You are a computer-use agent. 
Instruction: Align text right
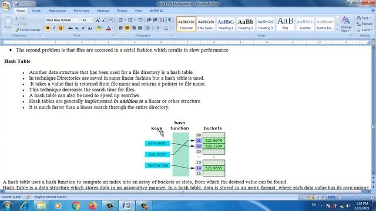(133, 28)
